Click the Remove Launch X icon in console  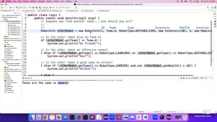click(x=181, y=78)
